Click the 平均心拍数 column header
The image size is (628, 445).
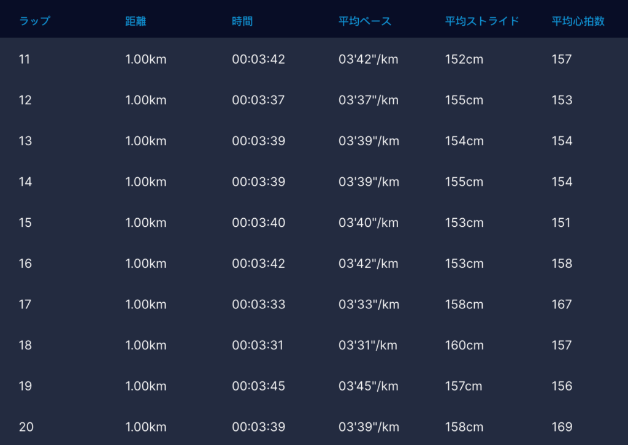point(578,21)
